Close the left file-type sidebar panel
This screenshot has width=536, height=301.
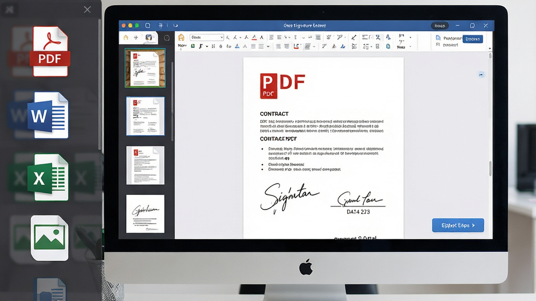pos(87,9)
